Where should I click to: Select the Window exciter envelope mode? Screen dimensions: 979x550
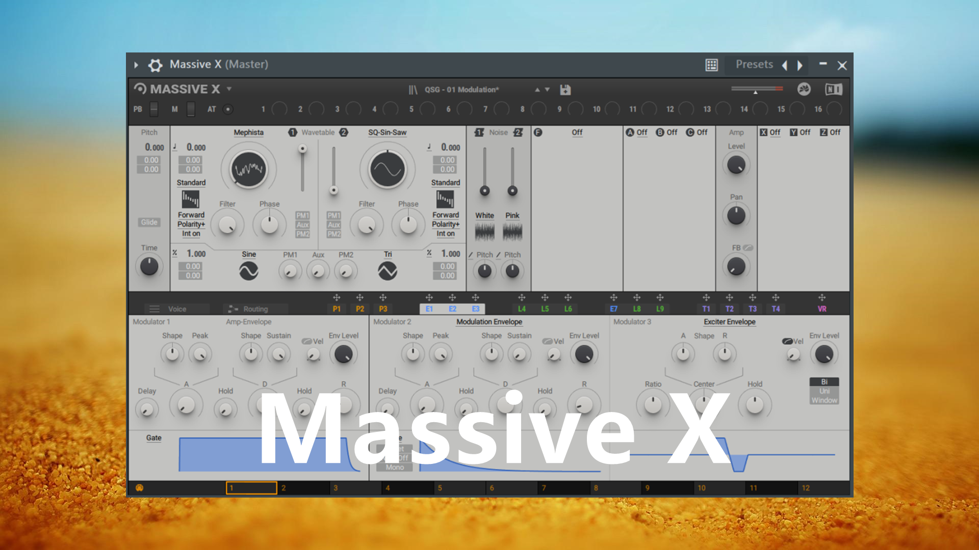[824, 400]
